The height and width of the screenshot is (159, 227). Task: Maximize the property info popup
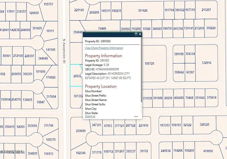click(136, 34)
